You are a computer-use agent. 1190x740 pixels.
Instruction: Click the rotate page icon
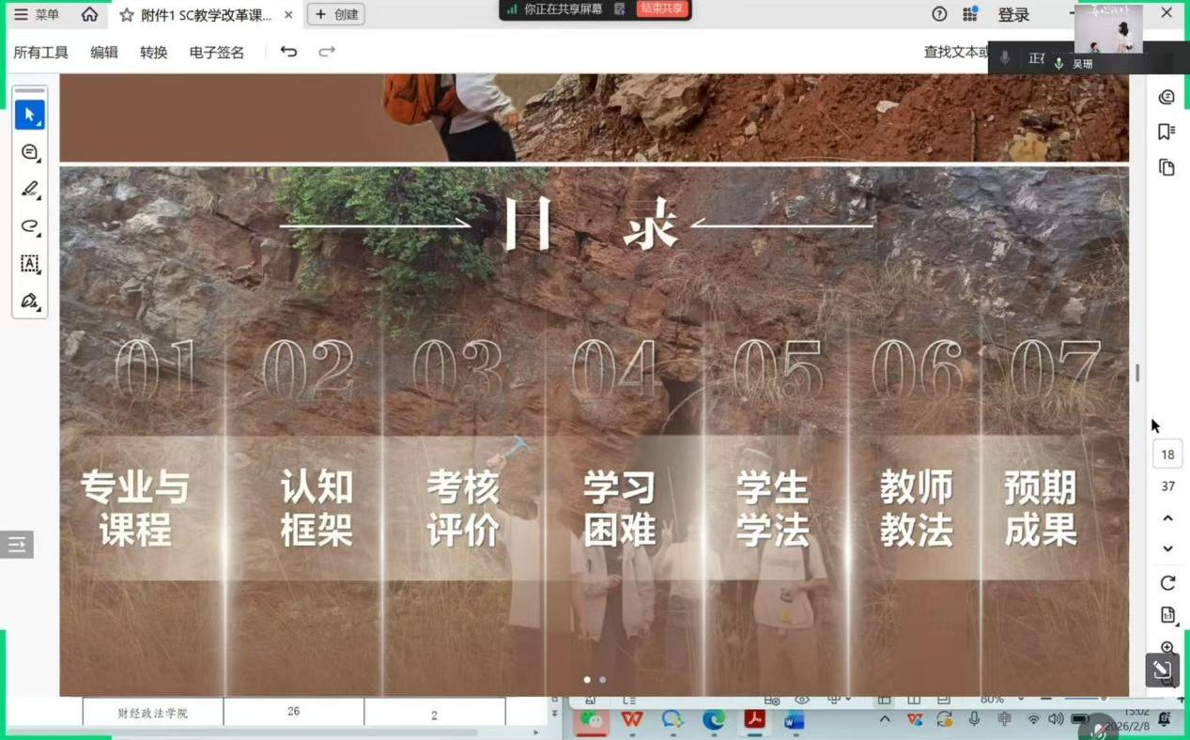[1167, 582]
